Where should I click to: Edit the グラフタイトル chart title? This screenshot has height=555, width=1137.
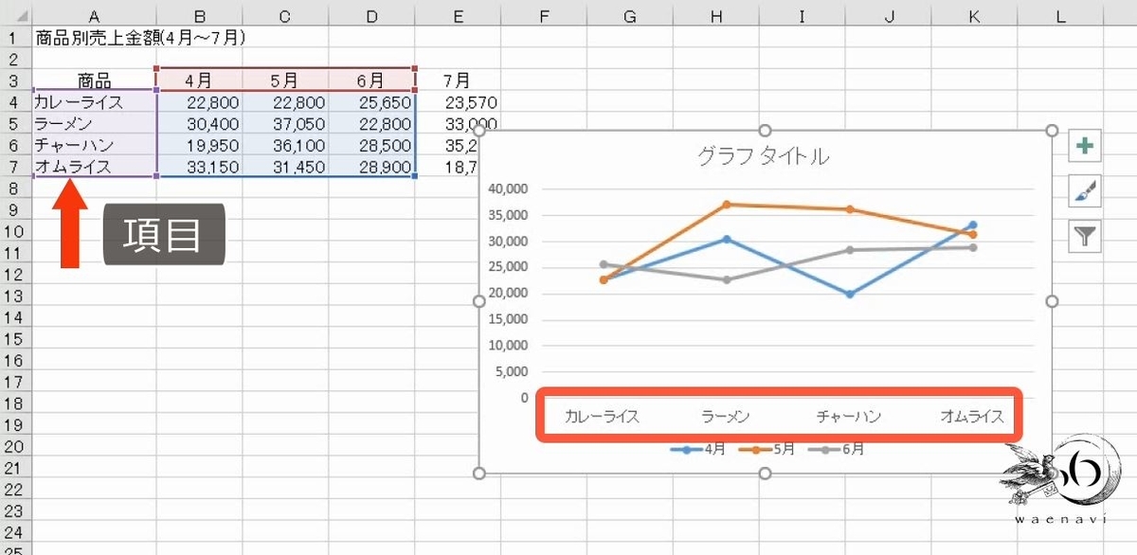coord(765,157)
